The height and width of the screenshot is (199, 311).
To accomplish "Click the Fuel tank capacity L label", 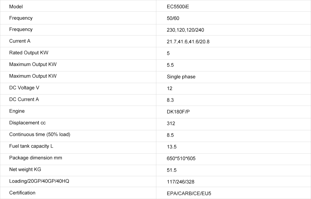I will (x=31, y=146).
